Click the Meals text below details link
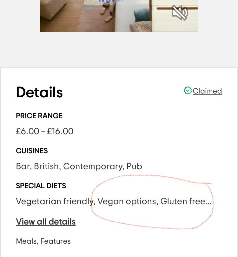Screen dimensions: 238x257 [x=26, y=241]
